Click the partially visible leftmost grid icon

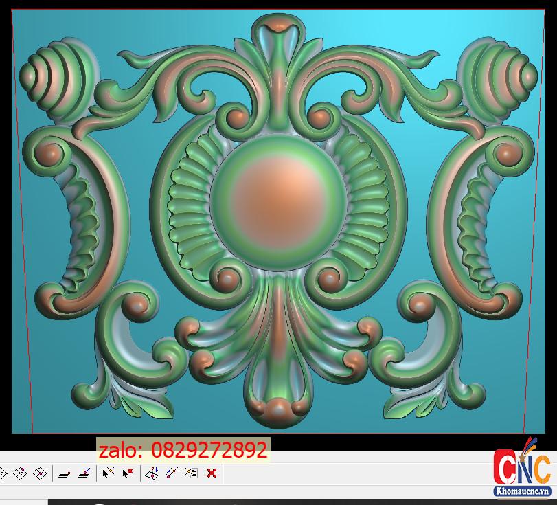pyautogui.click(x=3, y=473)
